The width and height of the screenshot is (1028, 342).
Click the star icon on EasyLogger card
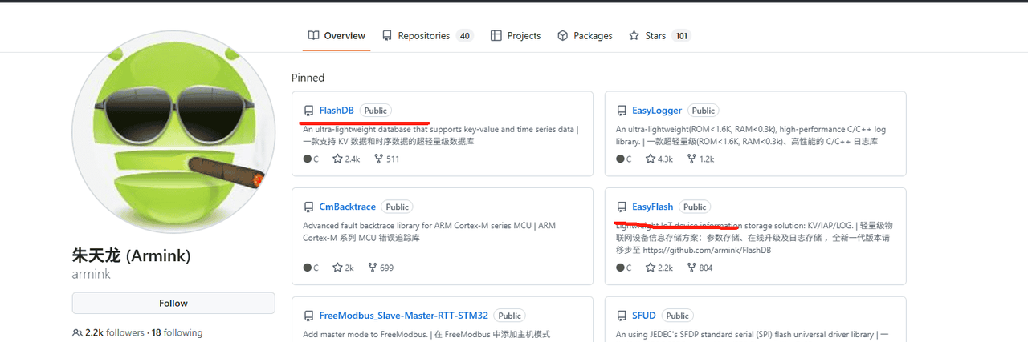point(651,159)
